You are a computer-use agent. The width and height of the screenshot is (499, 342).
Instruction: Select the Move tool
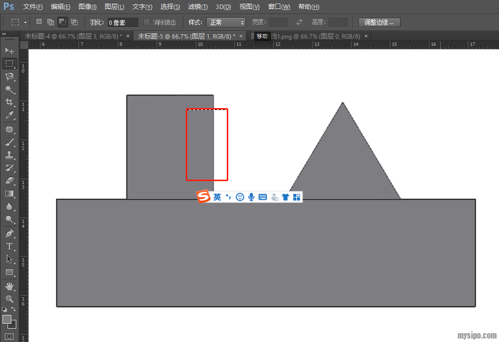click(x=9, y=50)
